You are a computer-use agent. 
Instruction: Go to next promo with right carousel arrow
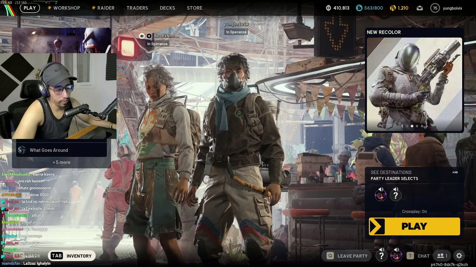click(x=426, y=126)
